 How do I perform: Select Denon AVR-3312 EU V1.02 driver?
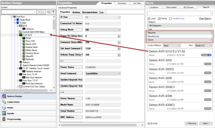[x=180, y=53]
